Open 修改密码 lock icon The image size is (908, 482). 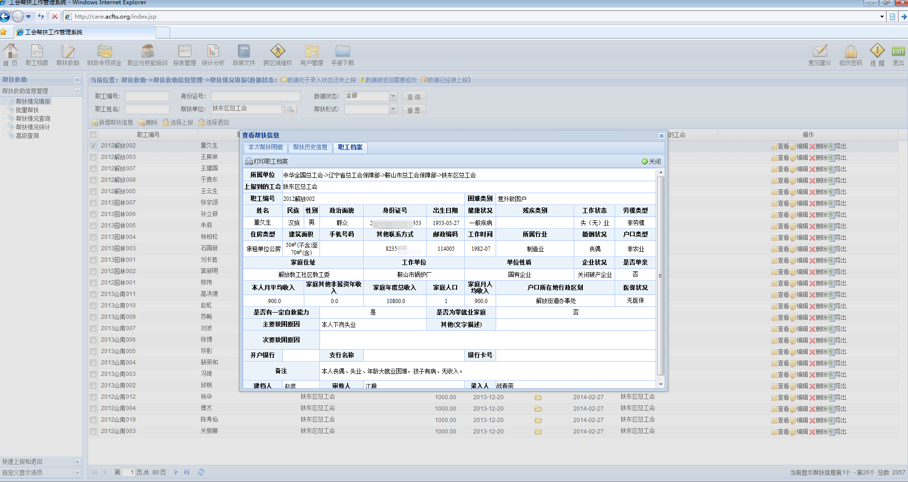point(850,55)
